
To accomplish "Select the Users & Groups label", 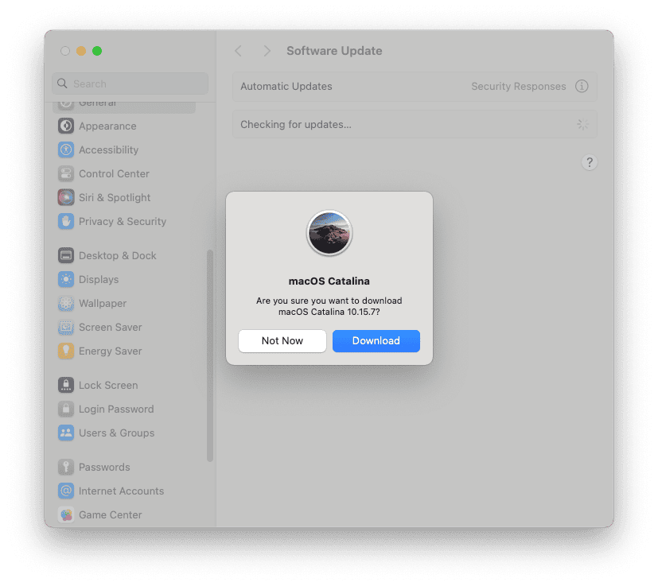I will click(117, 433).
